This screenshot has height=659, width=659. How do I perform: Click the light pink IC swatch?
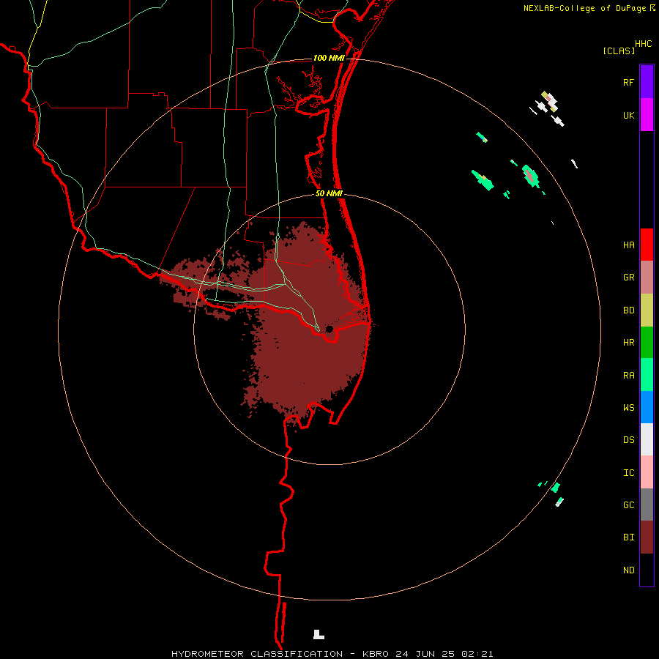(647, 472)
